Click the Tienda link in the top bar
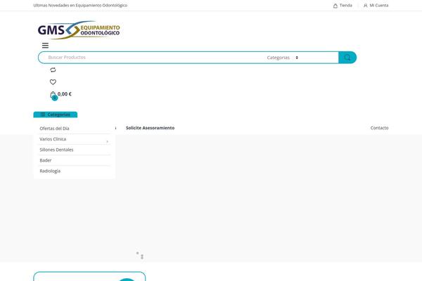The width and height of the screenshot is (422, 281). [343, 6]
